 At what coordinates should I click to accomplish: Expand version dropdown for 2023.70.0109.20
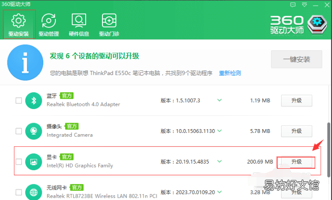click(x=220, y=192)
